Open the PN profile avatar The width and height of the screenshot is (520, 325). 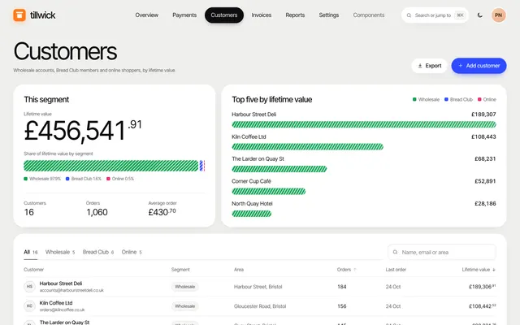point(498,15)
